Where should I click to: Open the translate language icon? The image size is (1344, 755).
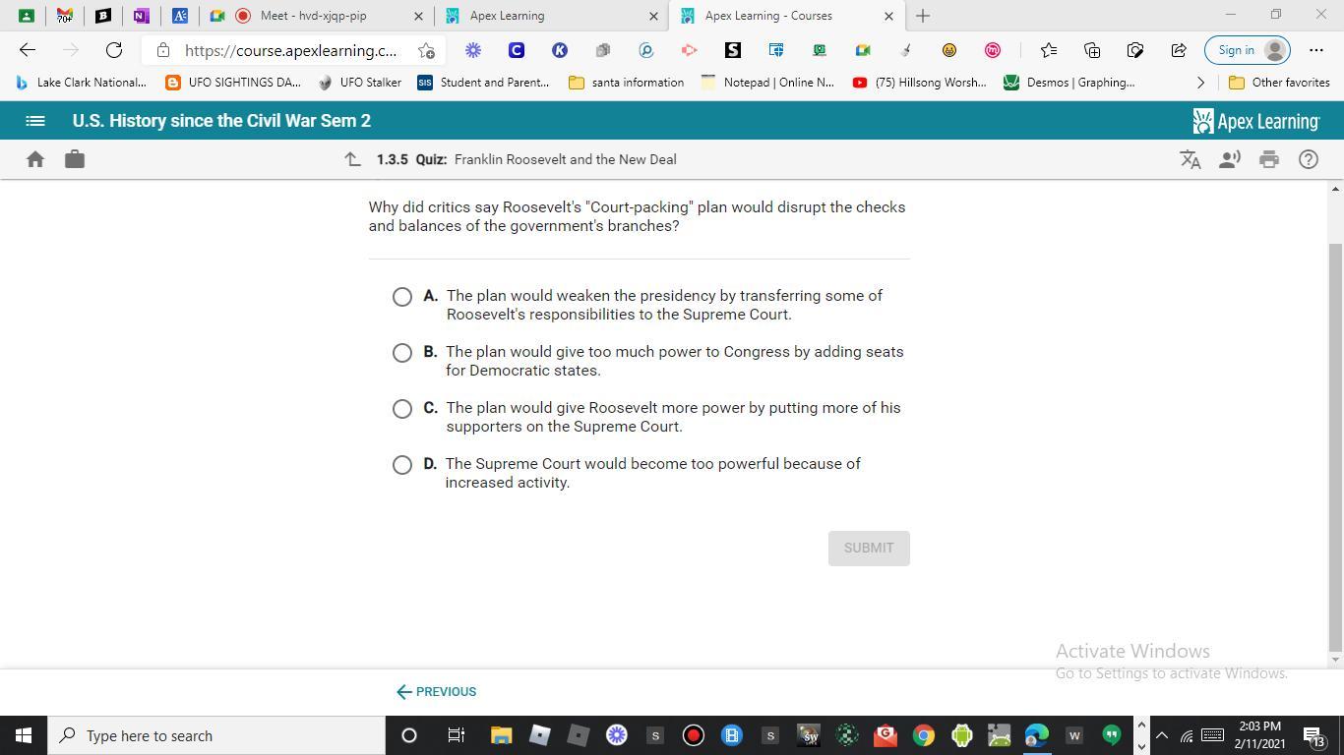tap(1191, 159)
